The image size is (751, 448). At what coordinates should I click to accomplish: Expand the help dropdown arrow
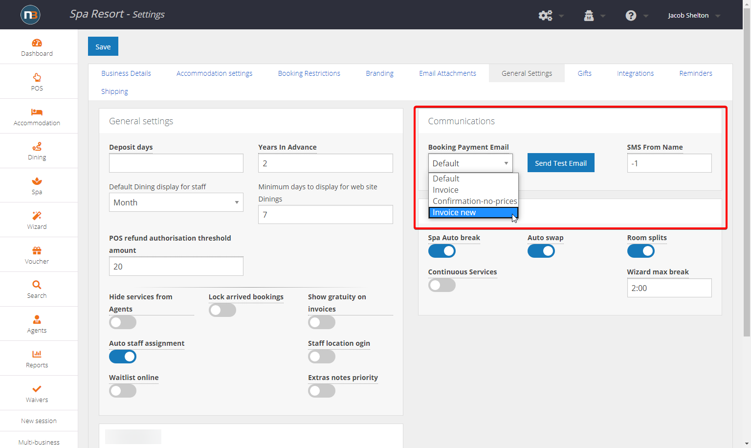coord(646,16)
